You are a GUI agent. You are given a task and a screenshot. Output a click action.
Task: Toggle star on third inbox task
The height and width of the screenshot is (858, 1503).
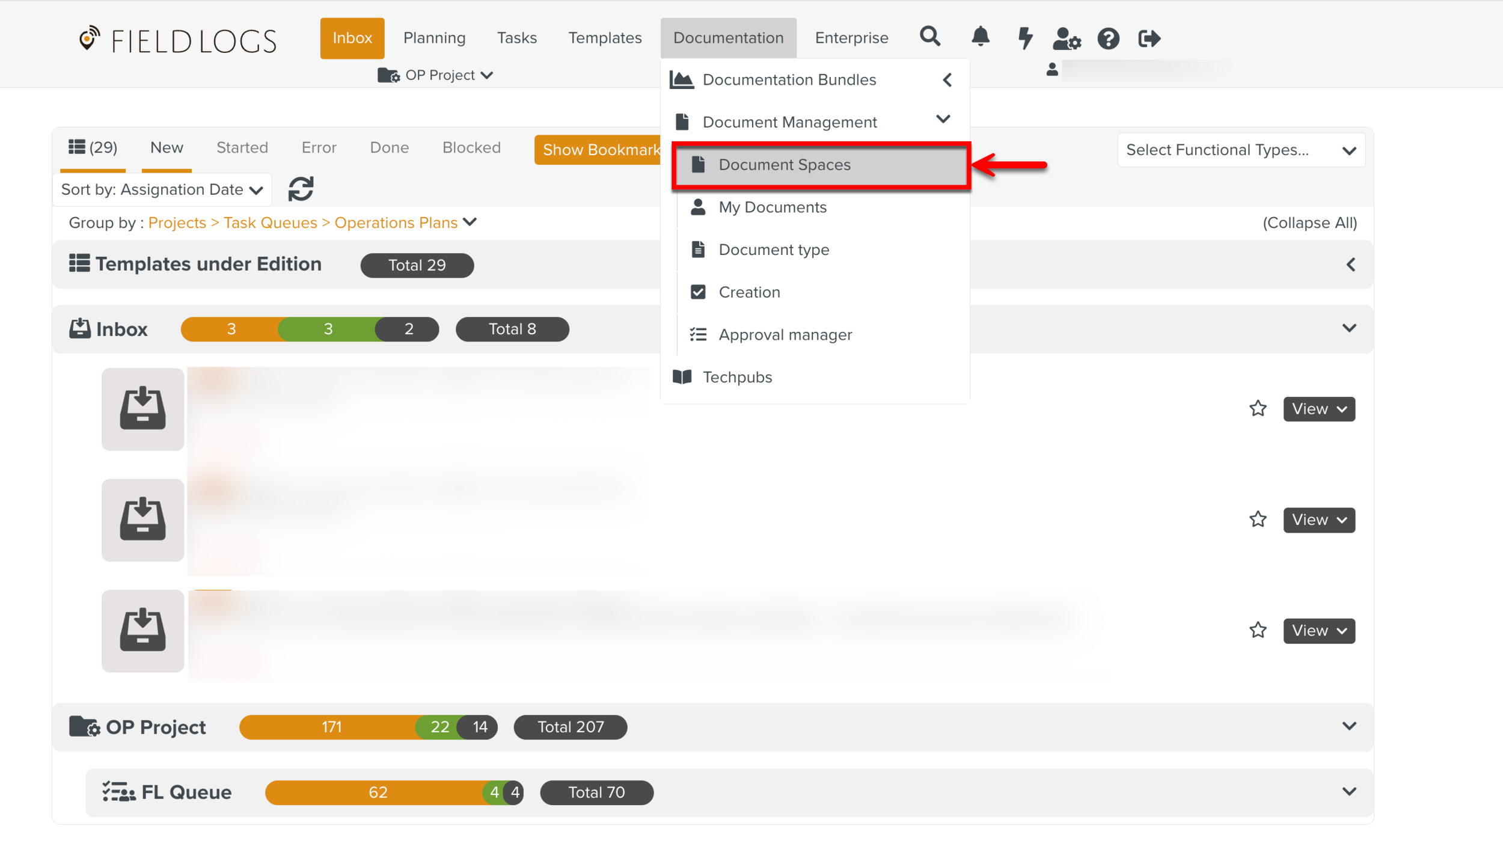click(x=1257, y=630)
